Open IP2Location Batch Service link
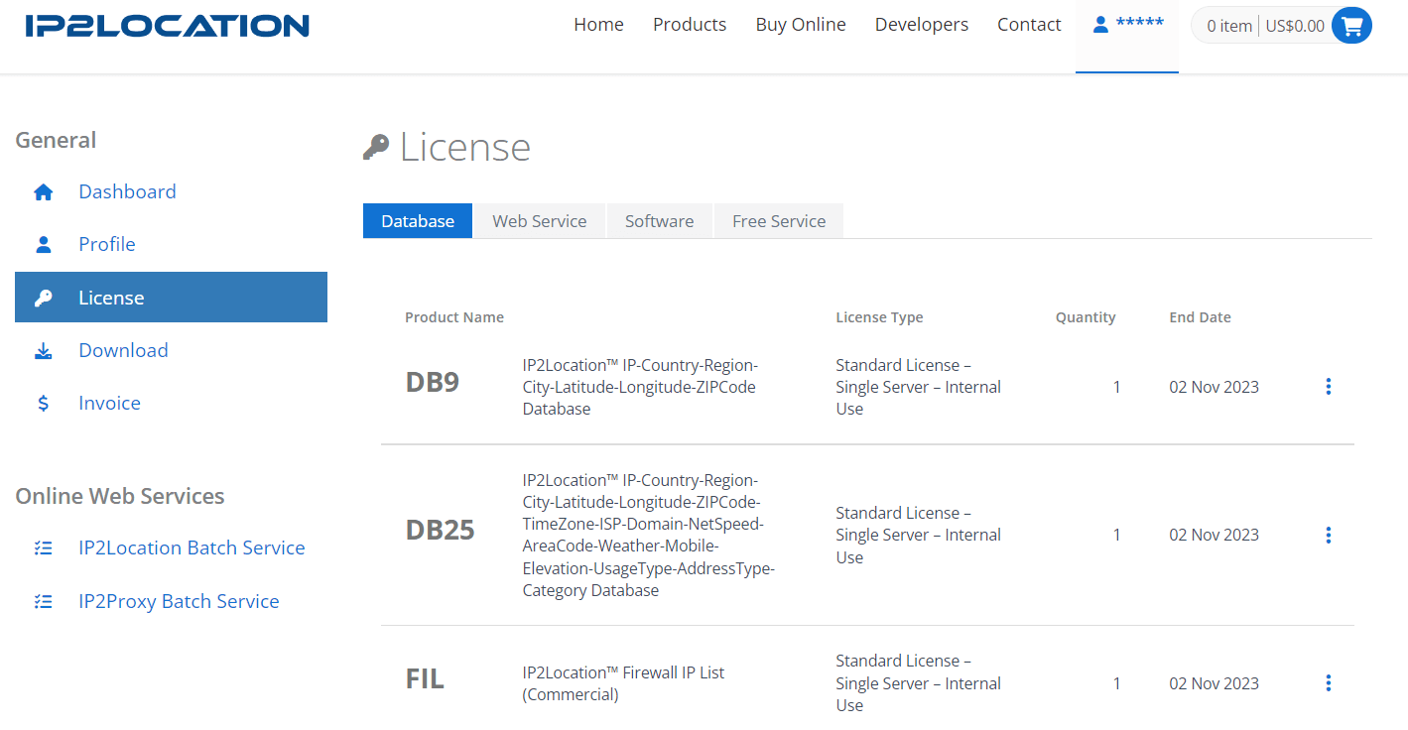The height and width of the screenshot is (730, 1408). [192, 547]
